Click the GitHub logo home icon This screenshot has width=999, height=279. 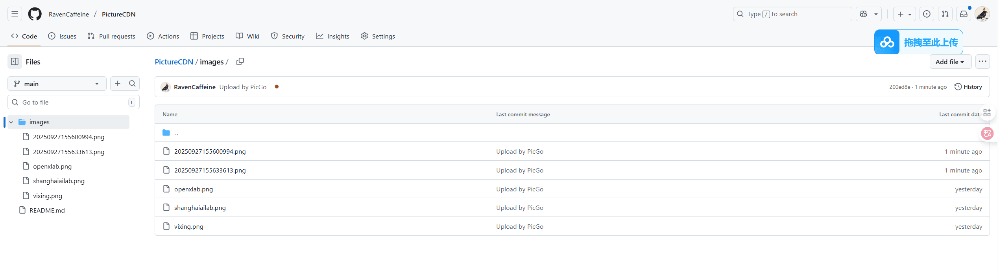pos(35,14)
